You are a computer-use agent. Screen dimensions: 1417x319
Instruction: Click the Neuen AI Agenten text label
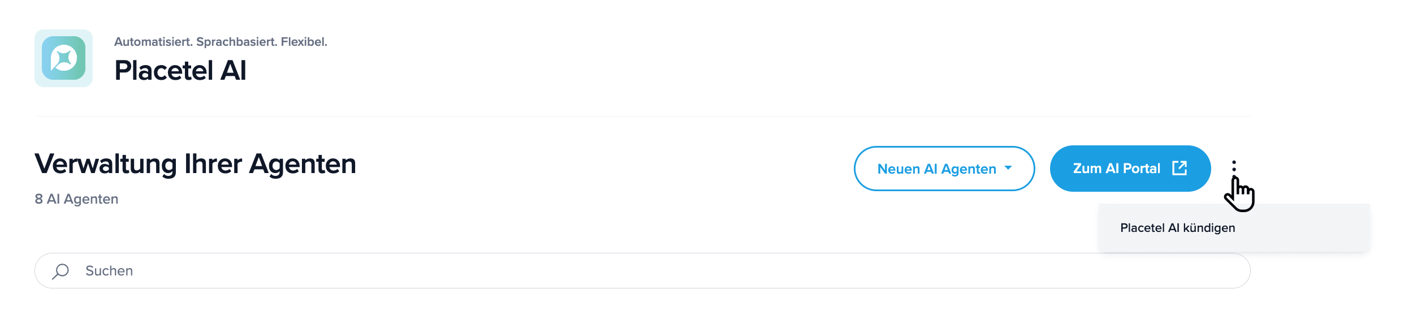tap(936, 169)
